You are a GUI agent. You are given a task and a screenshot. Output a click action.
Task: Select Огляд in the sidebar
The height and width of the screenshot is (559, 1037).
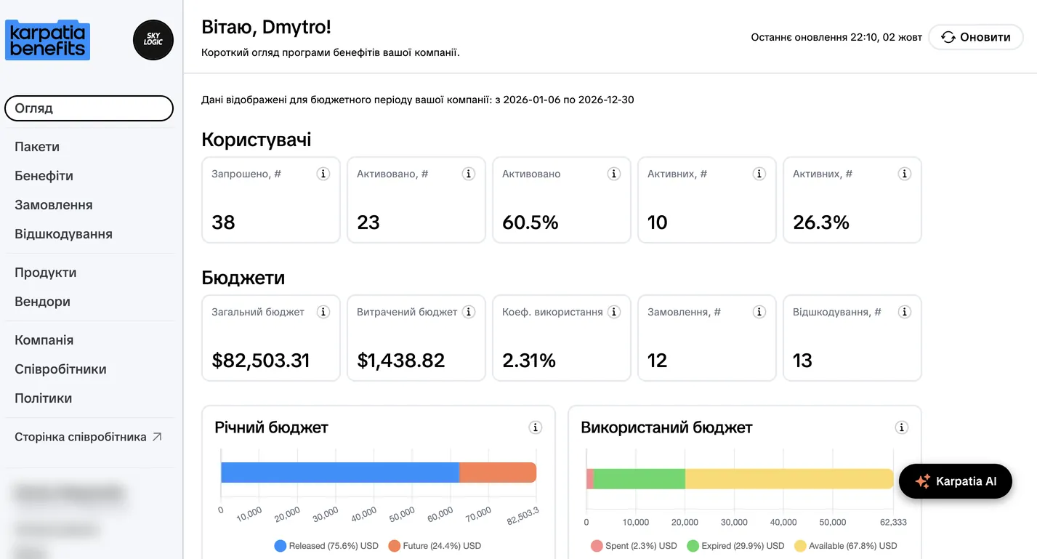tap(89, 108)
